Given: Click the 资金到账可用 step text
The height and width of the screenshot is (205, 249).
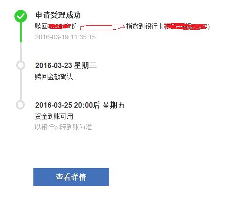Looking at the screenshot, I should coord(54,116).
